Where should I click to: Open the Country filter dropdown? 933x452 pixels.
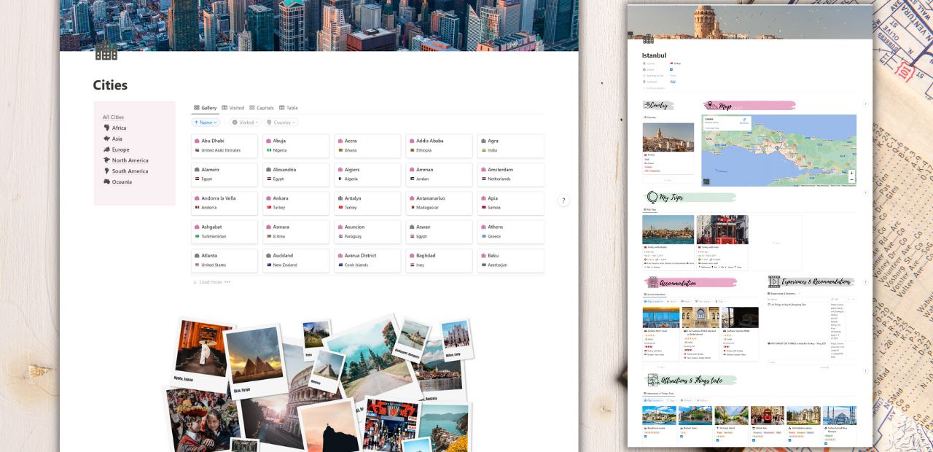coord(281,122)
